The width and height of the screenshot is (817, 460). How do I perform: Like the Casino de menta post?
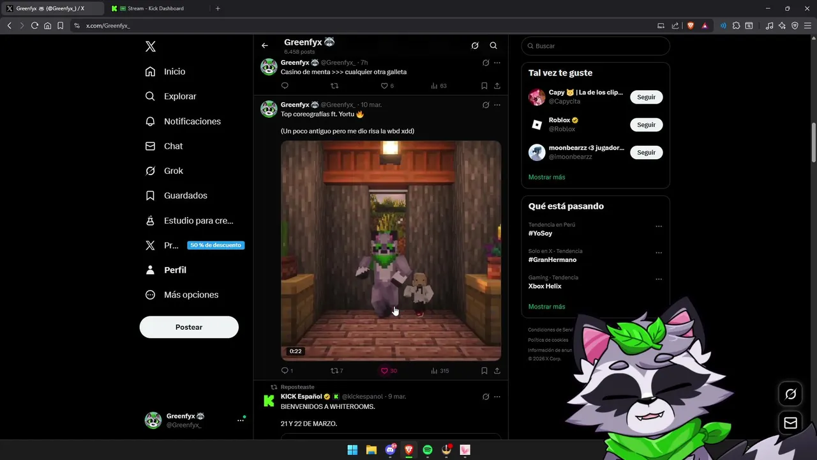tap(384, 86)
